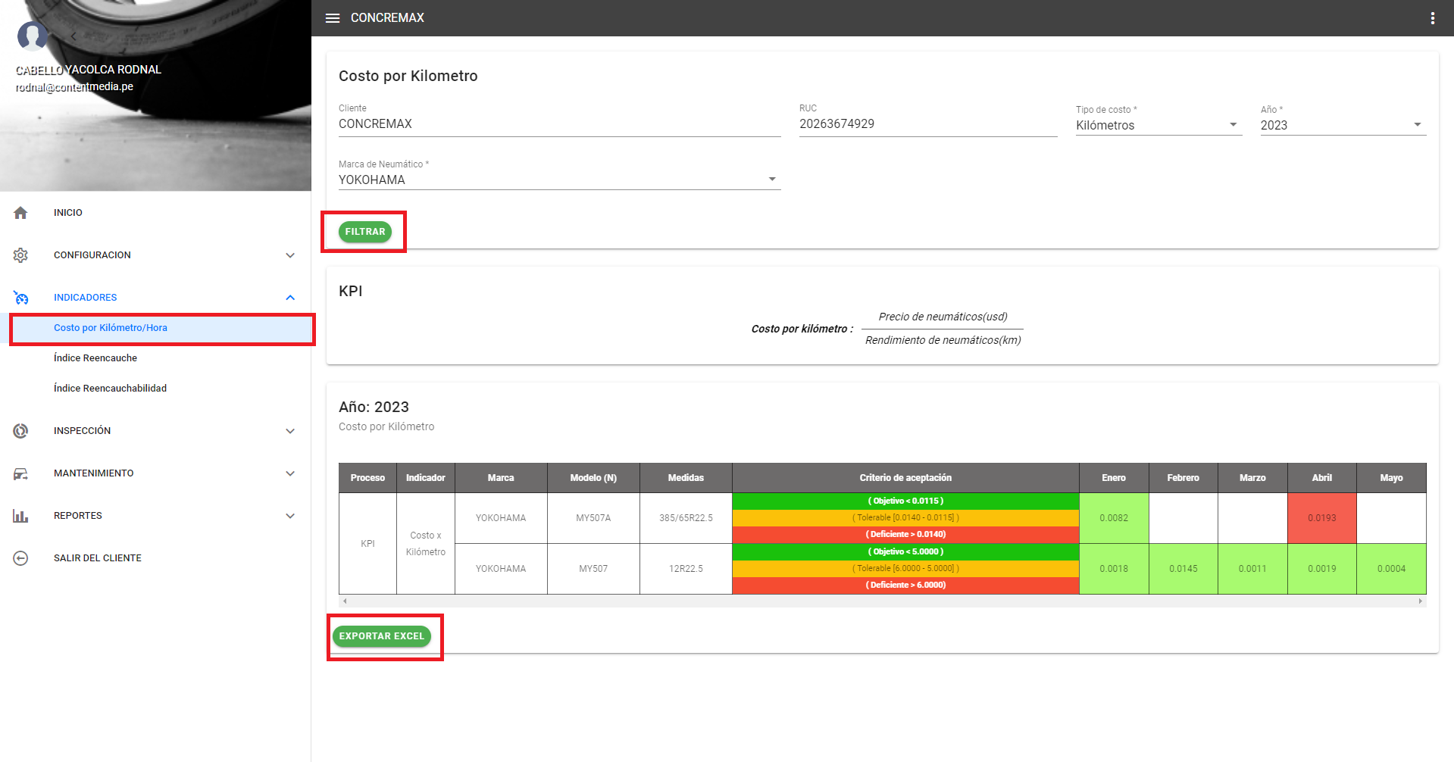Click the hamburger menu icon
The image size is (1454, 762).
[x=332, y=18]
